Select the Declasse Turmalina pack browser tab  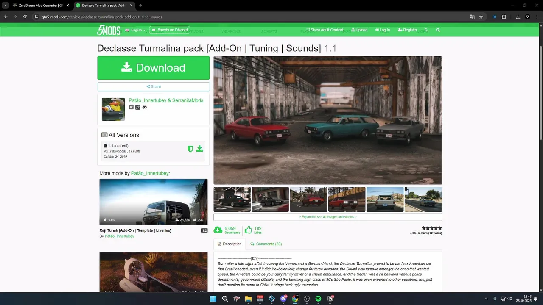click(x=105, y=6)
